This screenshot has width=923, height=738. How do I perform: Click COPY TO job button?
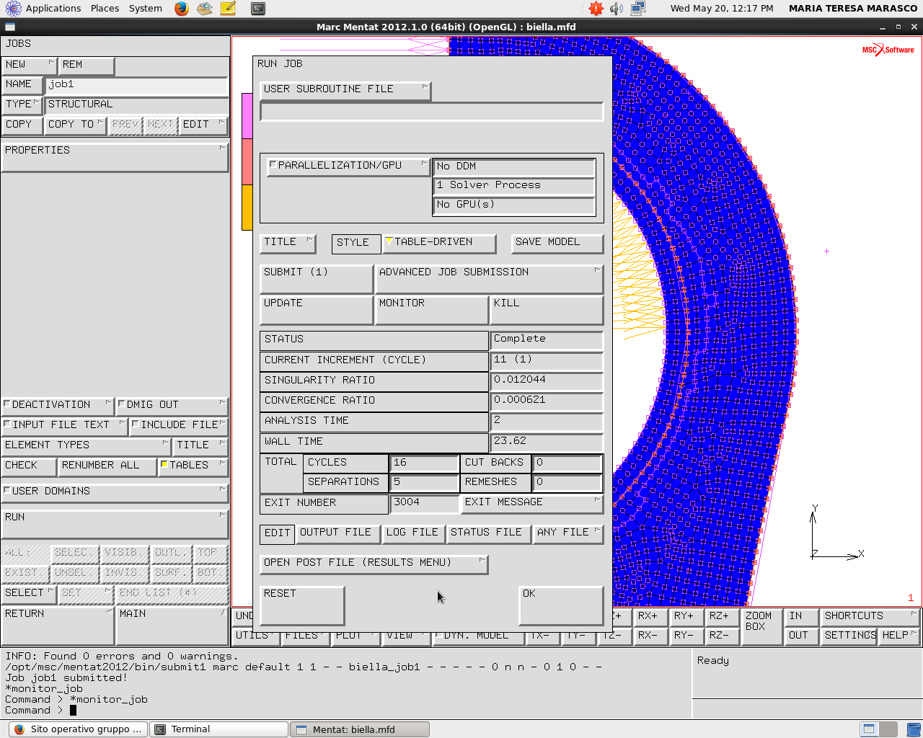pos(75,125)
